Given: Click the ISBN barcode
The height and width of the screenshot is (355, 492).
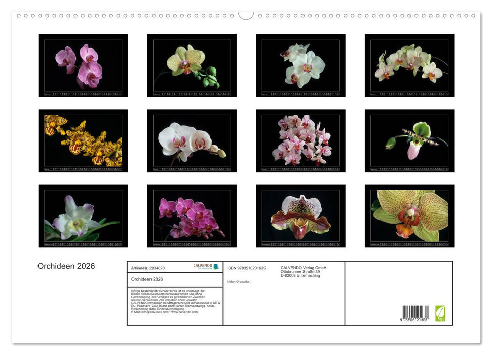Looking at the screenshot, I should (x=415, y=313).
